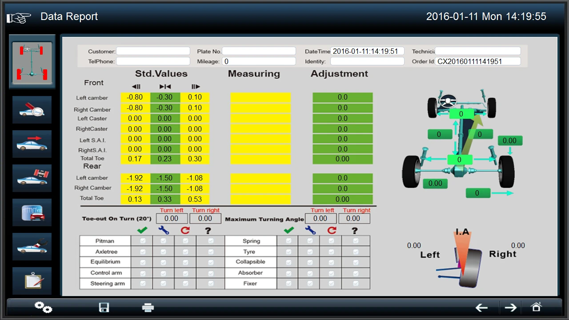The image size is (569, 320).
Task: Click the back arrow navigation button
Action: coord(481,307)
